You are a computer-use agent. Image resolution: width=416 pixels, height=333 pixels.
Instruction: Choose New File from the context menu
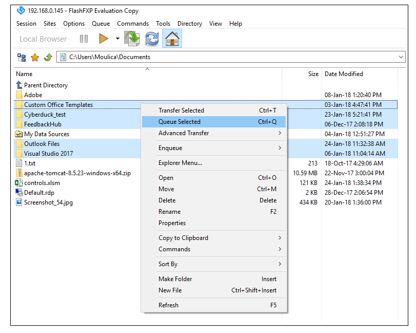coord(214,290)
